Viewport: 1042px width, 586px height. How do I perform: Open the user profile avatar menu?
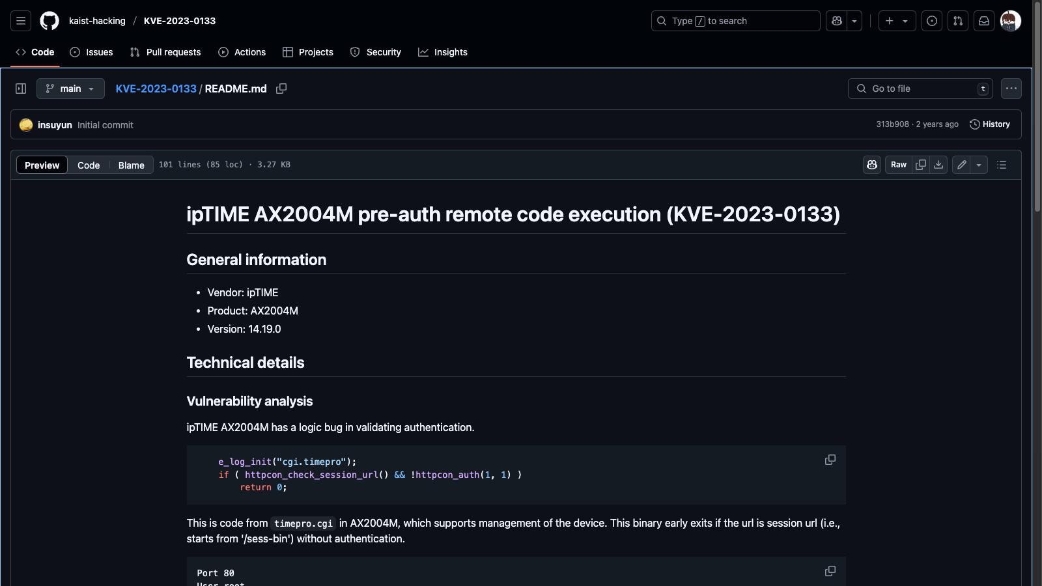(1011, 21)
